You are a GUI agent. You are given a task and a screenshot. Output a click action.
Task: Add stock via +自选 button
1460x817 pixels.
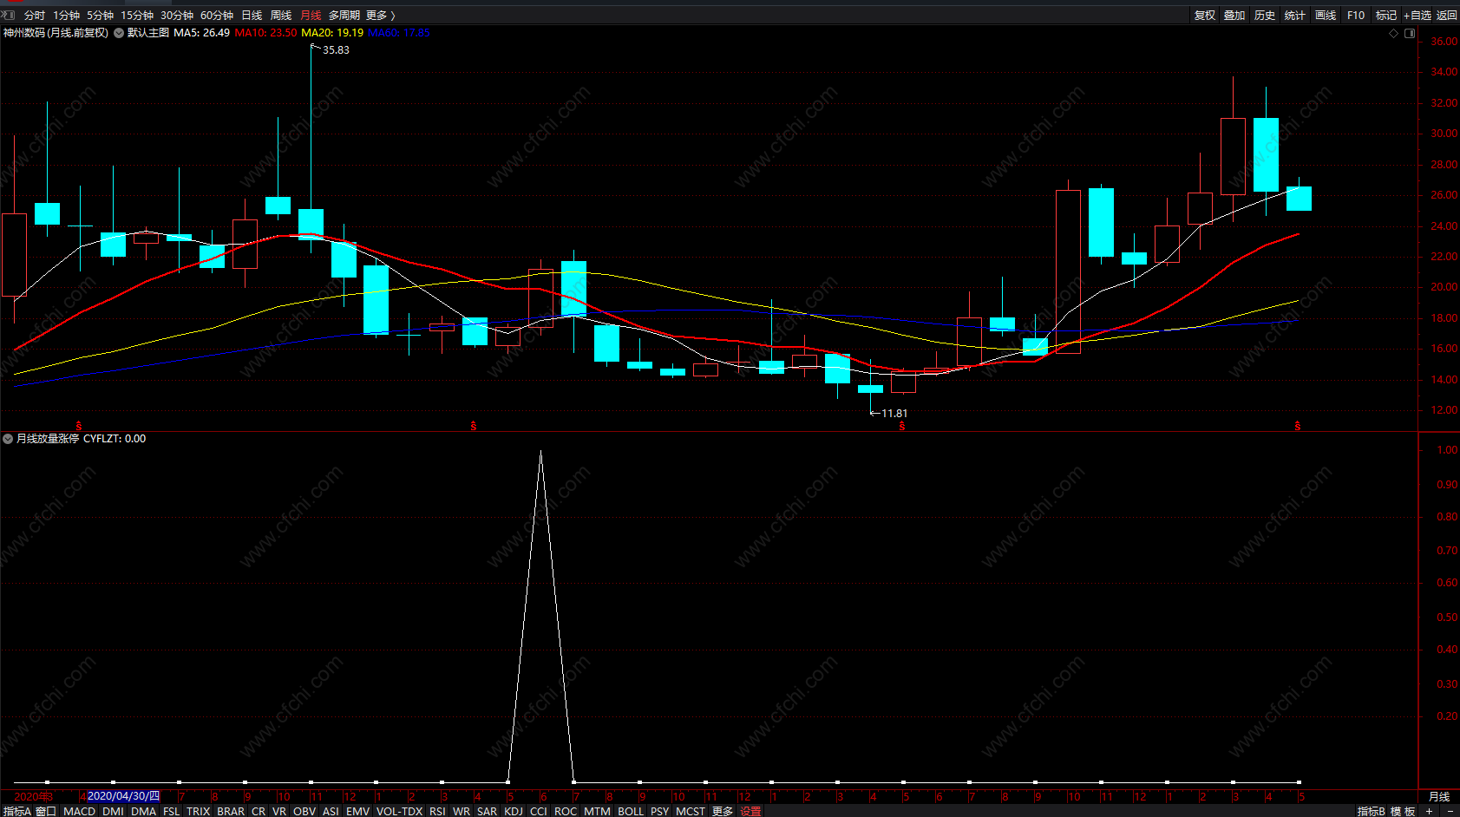click(1417, 16)
